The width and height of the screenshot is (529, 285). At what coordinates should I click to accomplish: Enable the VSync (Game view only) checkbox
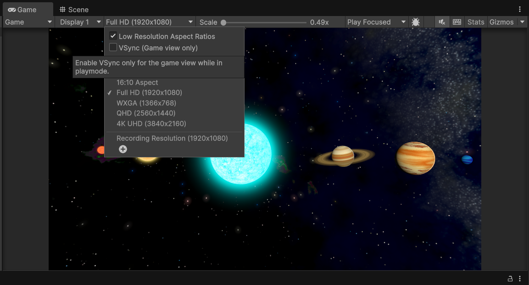(113, 48)
